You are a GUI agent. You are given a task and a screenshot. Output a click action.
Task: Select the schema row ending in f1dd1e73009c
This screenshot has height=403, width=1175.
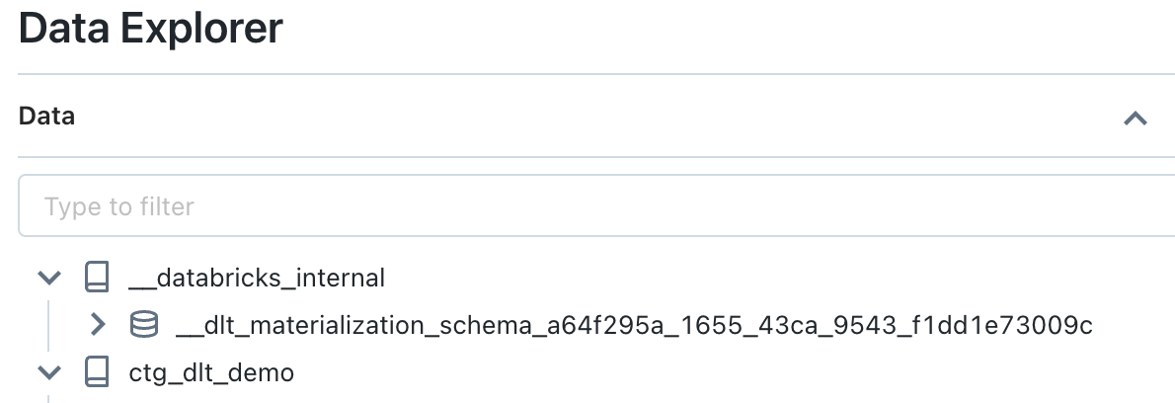click(x=592, y=325)
